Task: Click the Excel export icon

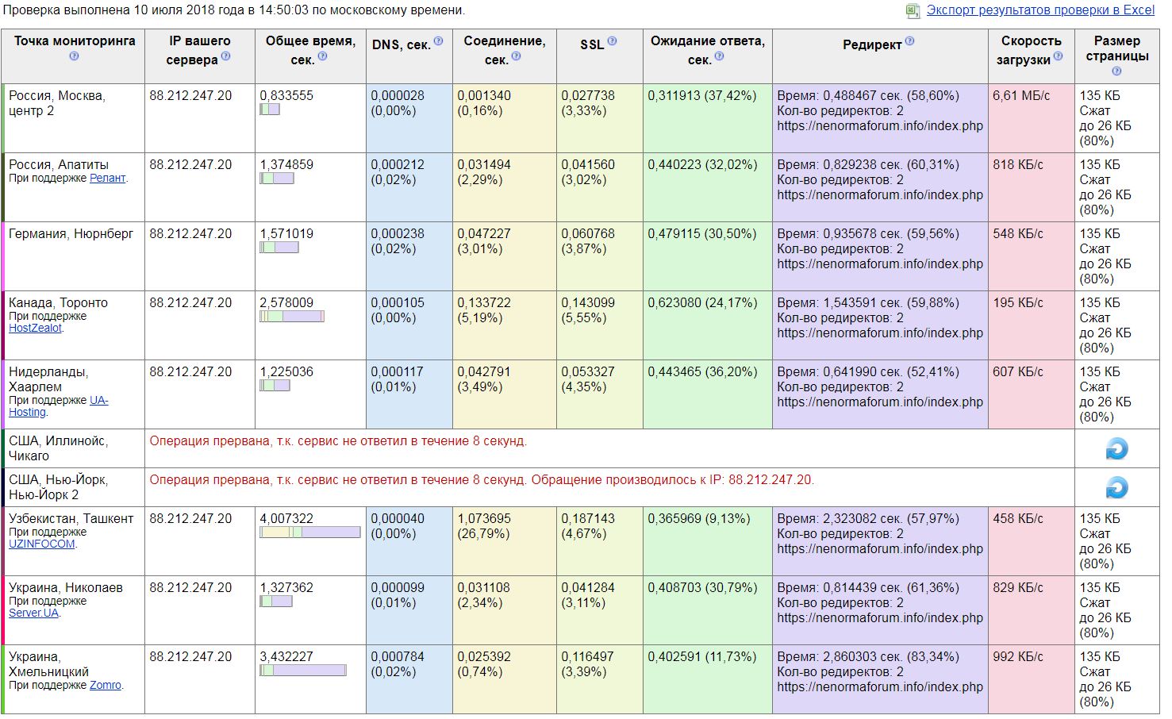Action: pyautogui.click(x=913, y=10)
